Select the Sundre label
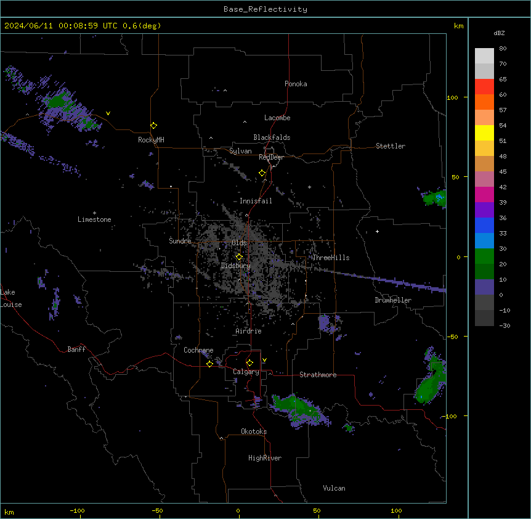Viewport: 531px width, 519px height. tap(180, 241)
